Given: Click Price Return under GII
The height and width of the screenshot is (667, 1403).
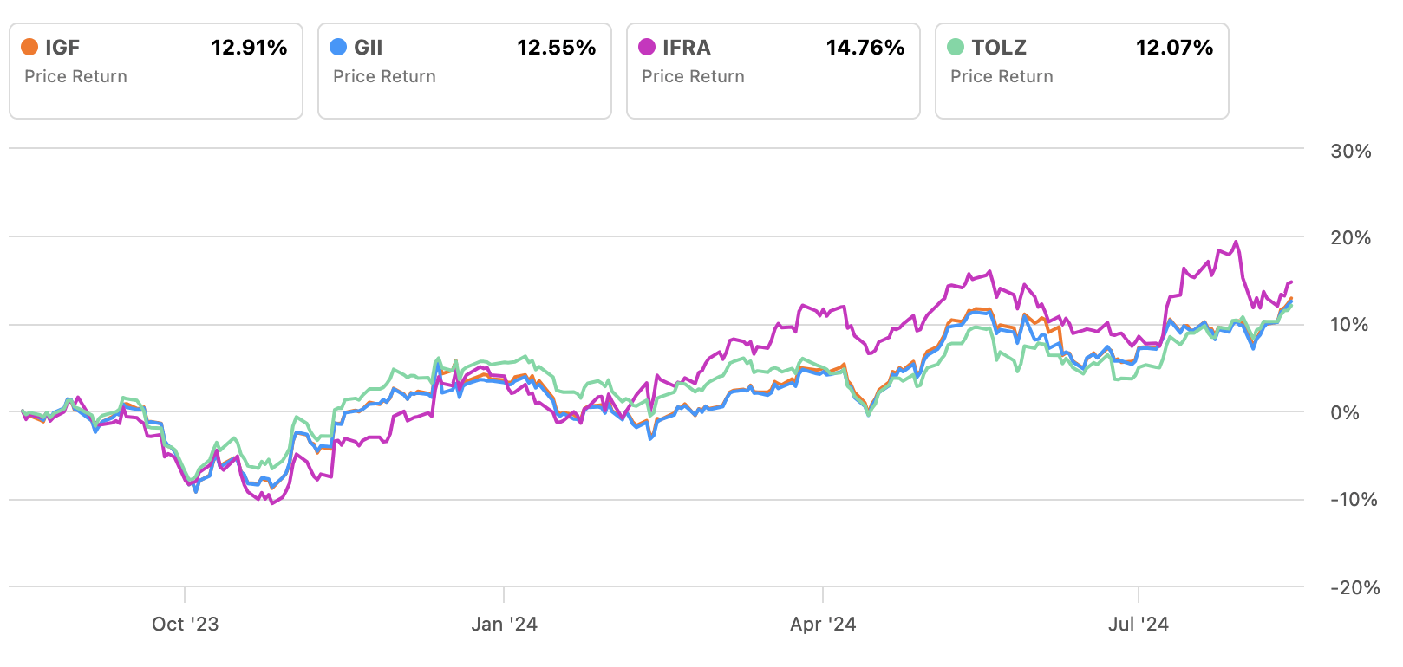Looking at the screenshot, I should tap(384, 76).
